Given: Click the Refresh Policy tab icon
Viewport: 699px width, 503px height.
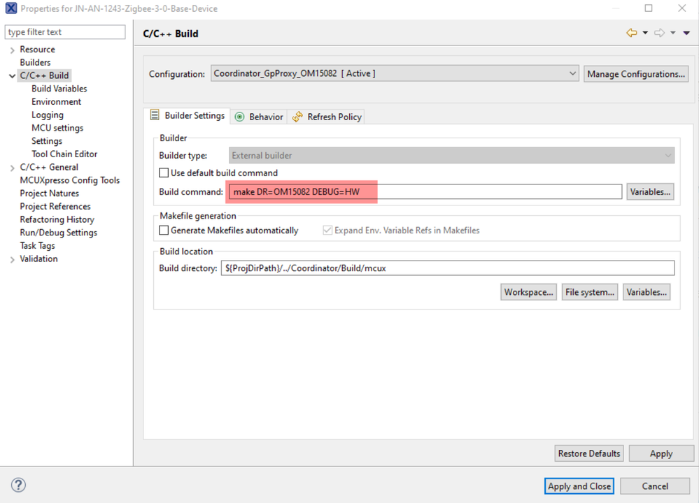Looking at the screenshot, I should (298, 117).
